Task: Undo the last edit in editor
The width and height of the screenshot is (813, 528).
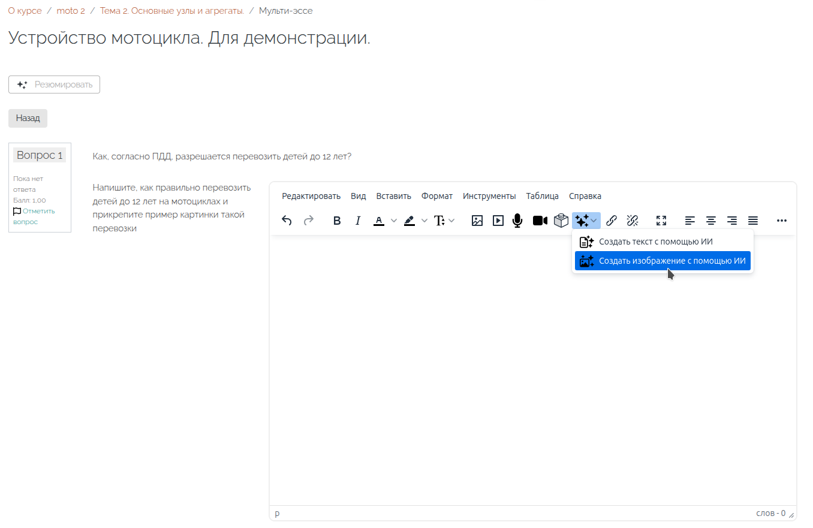Action: (287, 221)
